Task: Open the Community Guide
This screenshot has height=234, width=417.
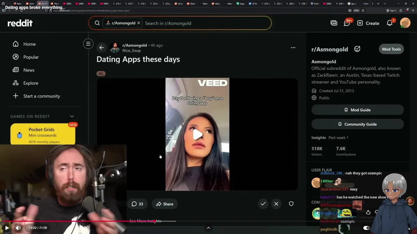Action: pos(357,124)
